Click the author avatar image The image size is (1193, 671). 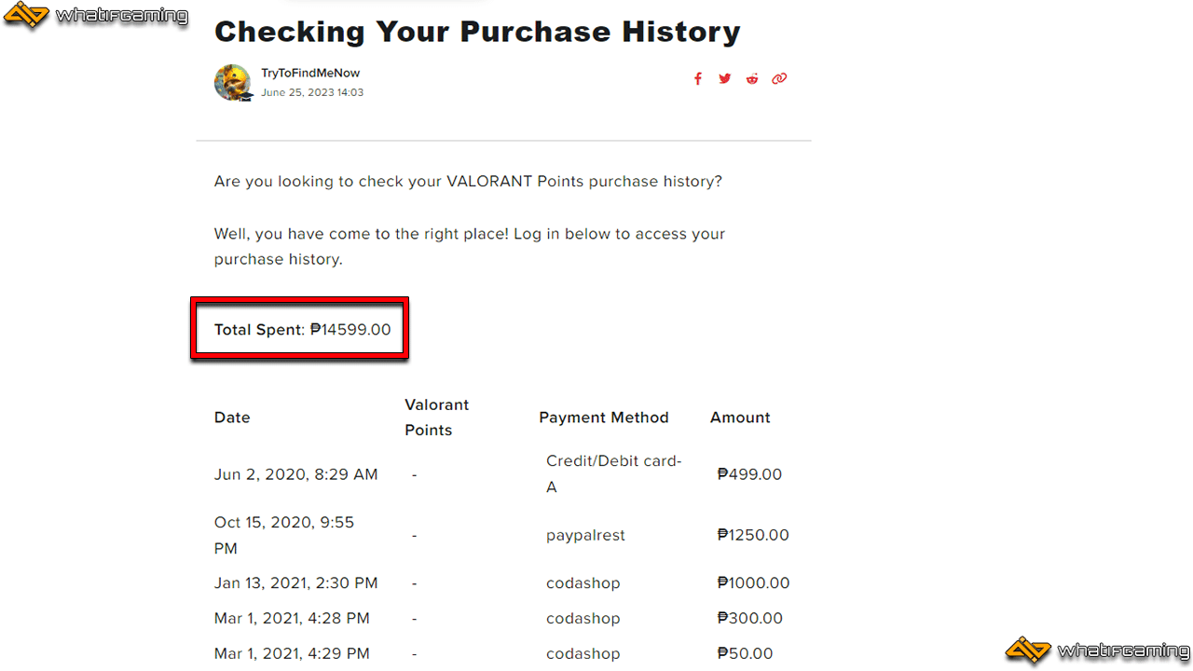click(233, 82)
